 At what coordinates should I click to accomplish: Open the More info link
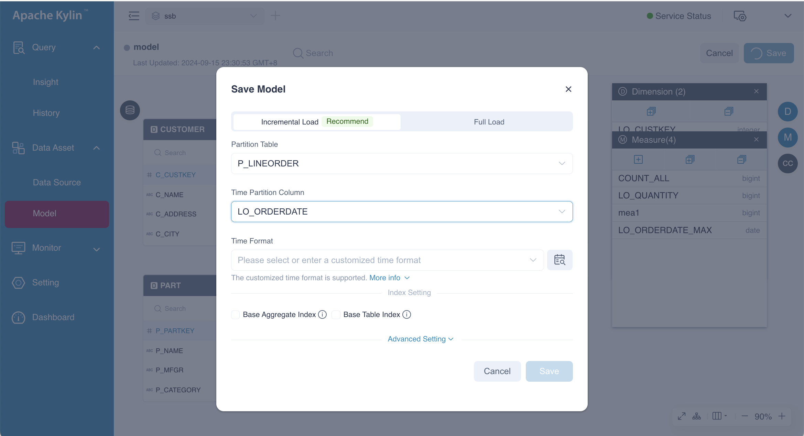[385, 278]
